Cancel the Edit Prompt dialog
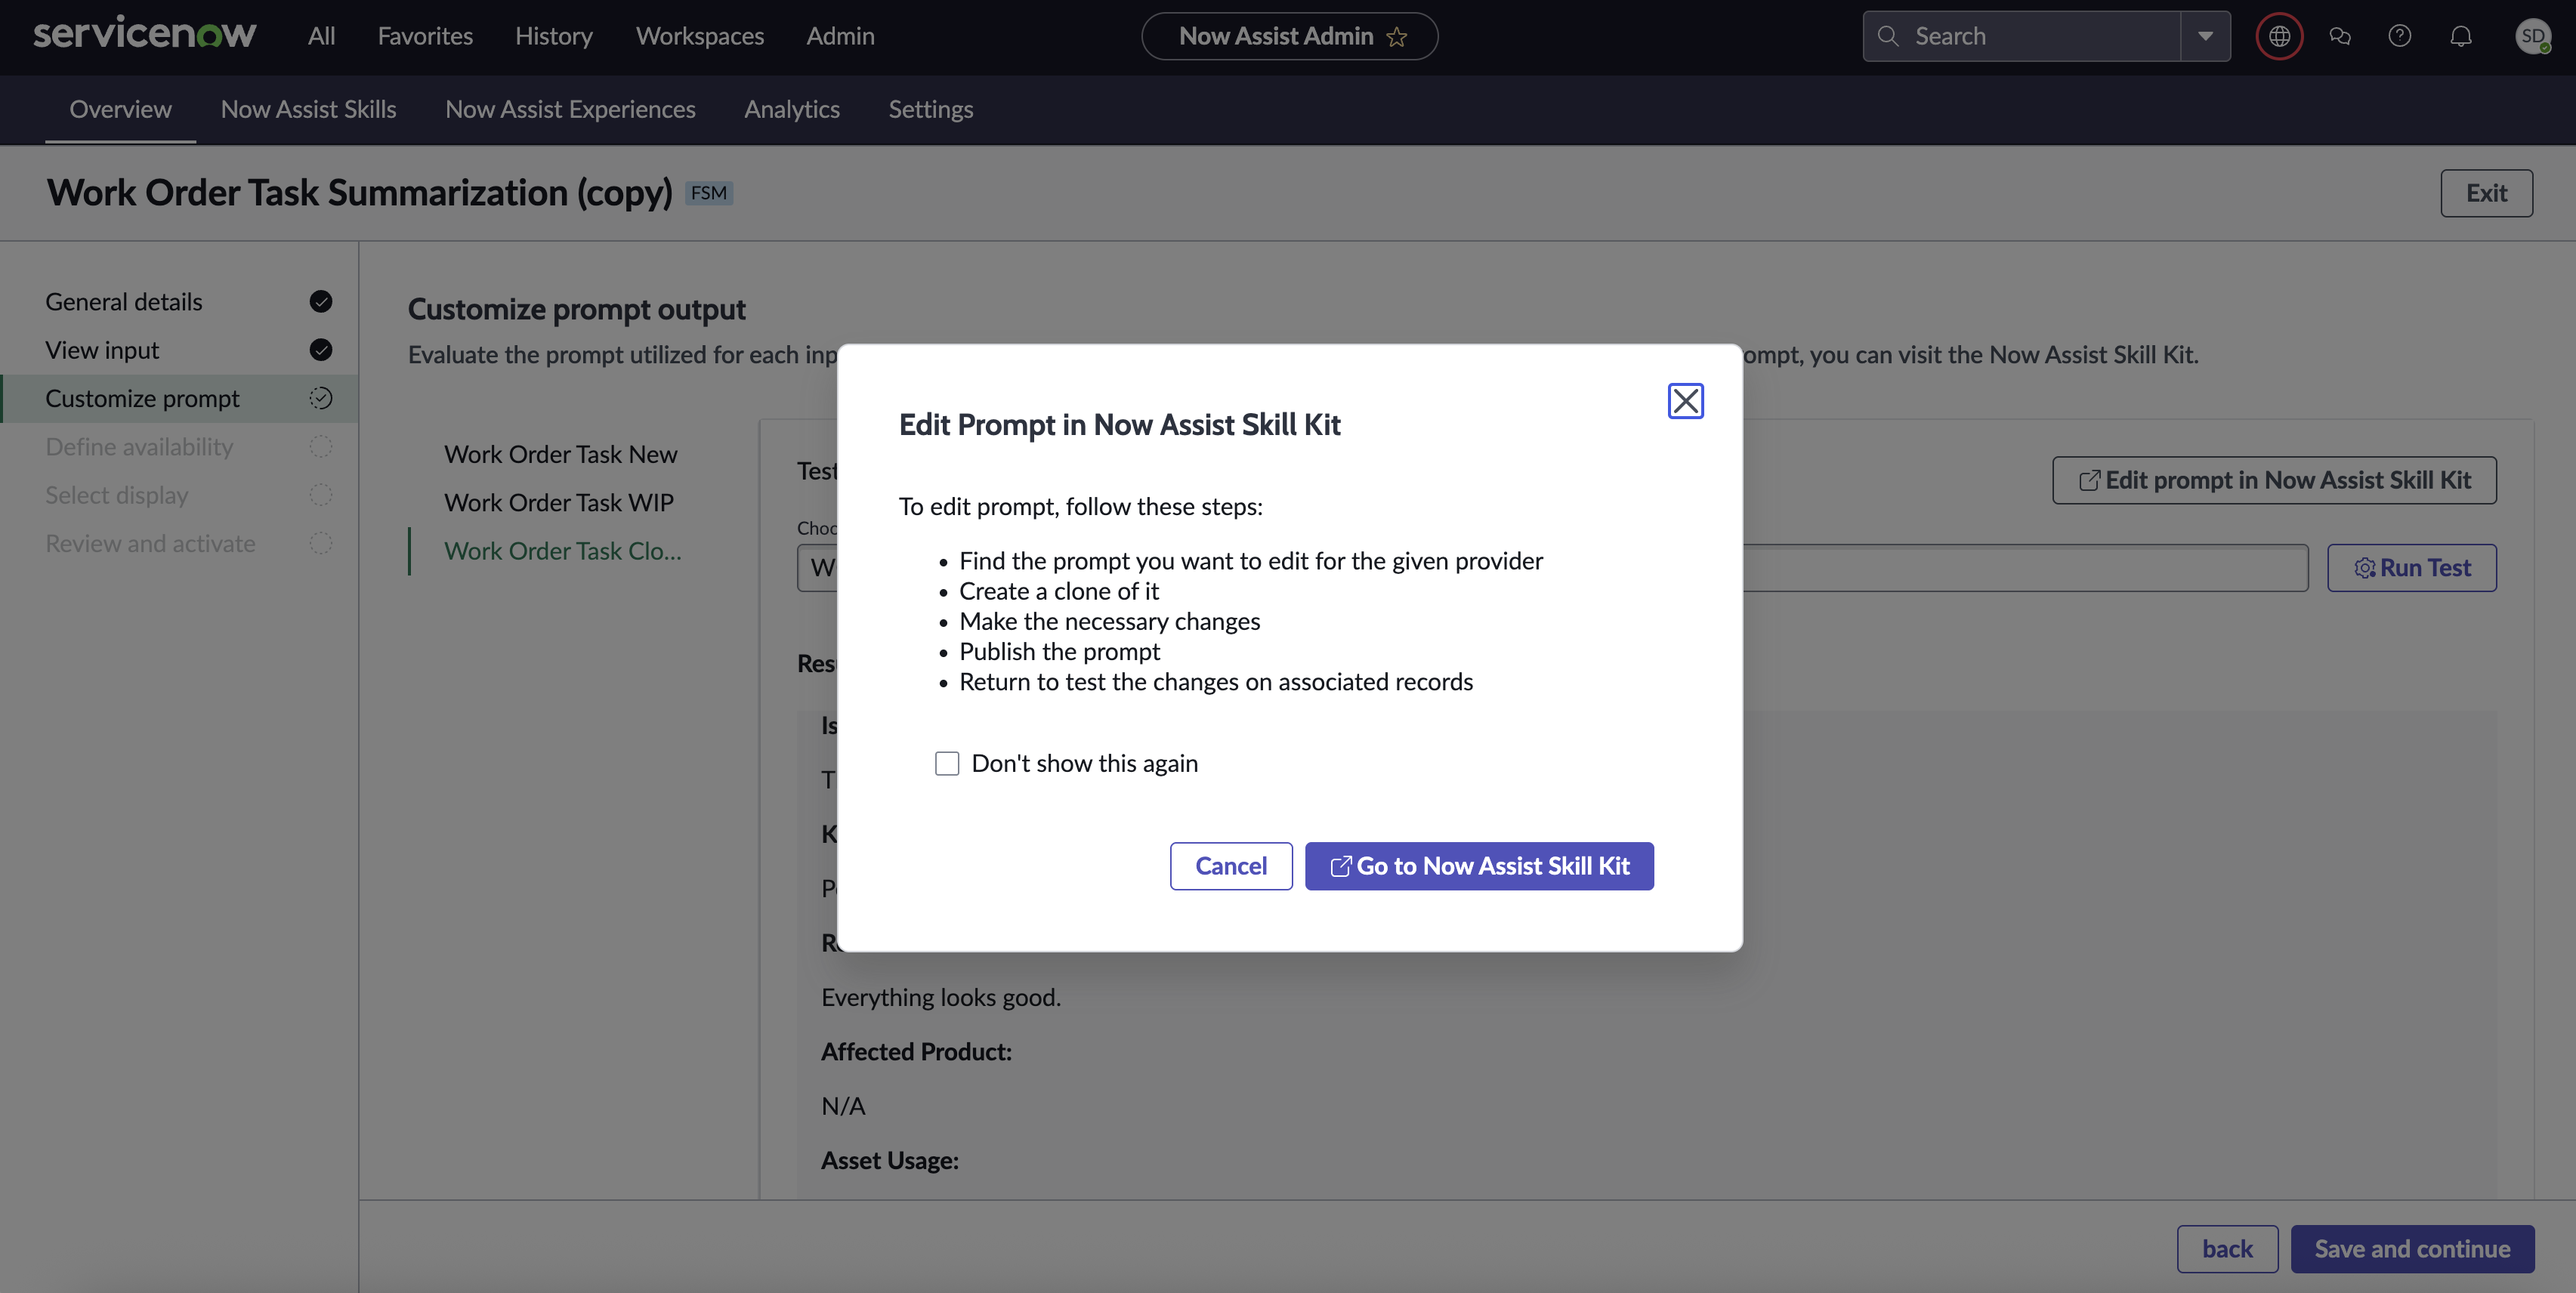The height and width of the screenshot is (1293, 2576). tap(1231, 866)
